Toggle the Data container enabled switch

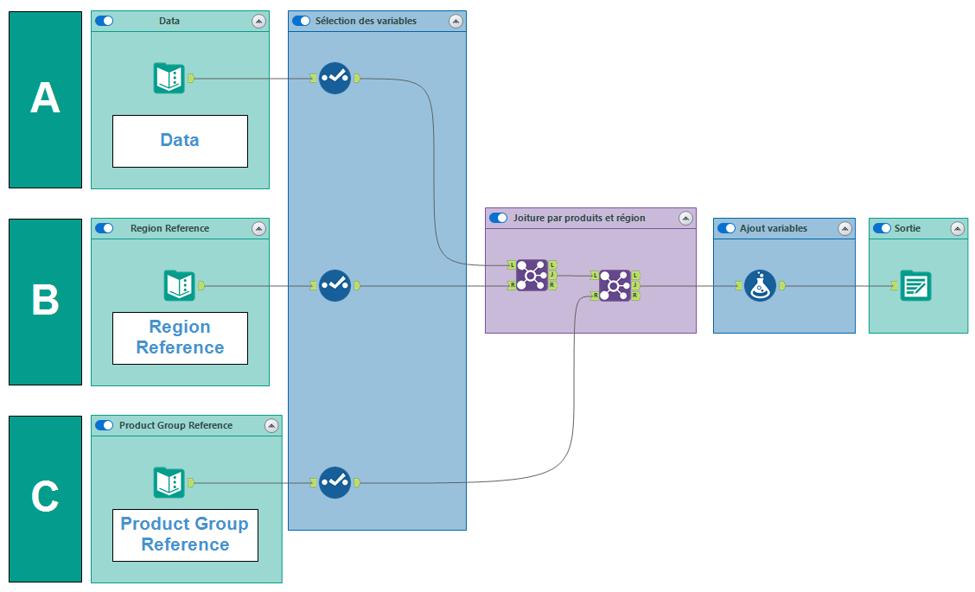pyautogui.click(x=104, y=21)
